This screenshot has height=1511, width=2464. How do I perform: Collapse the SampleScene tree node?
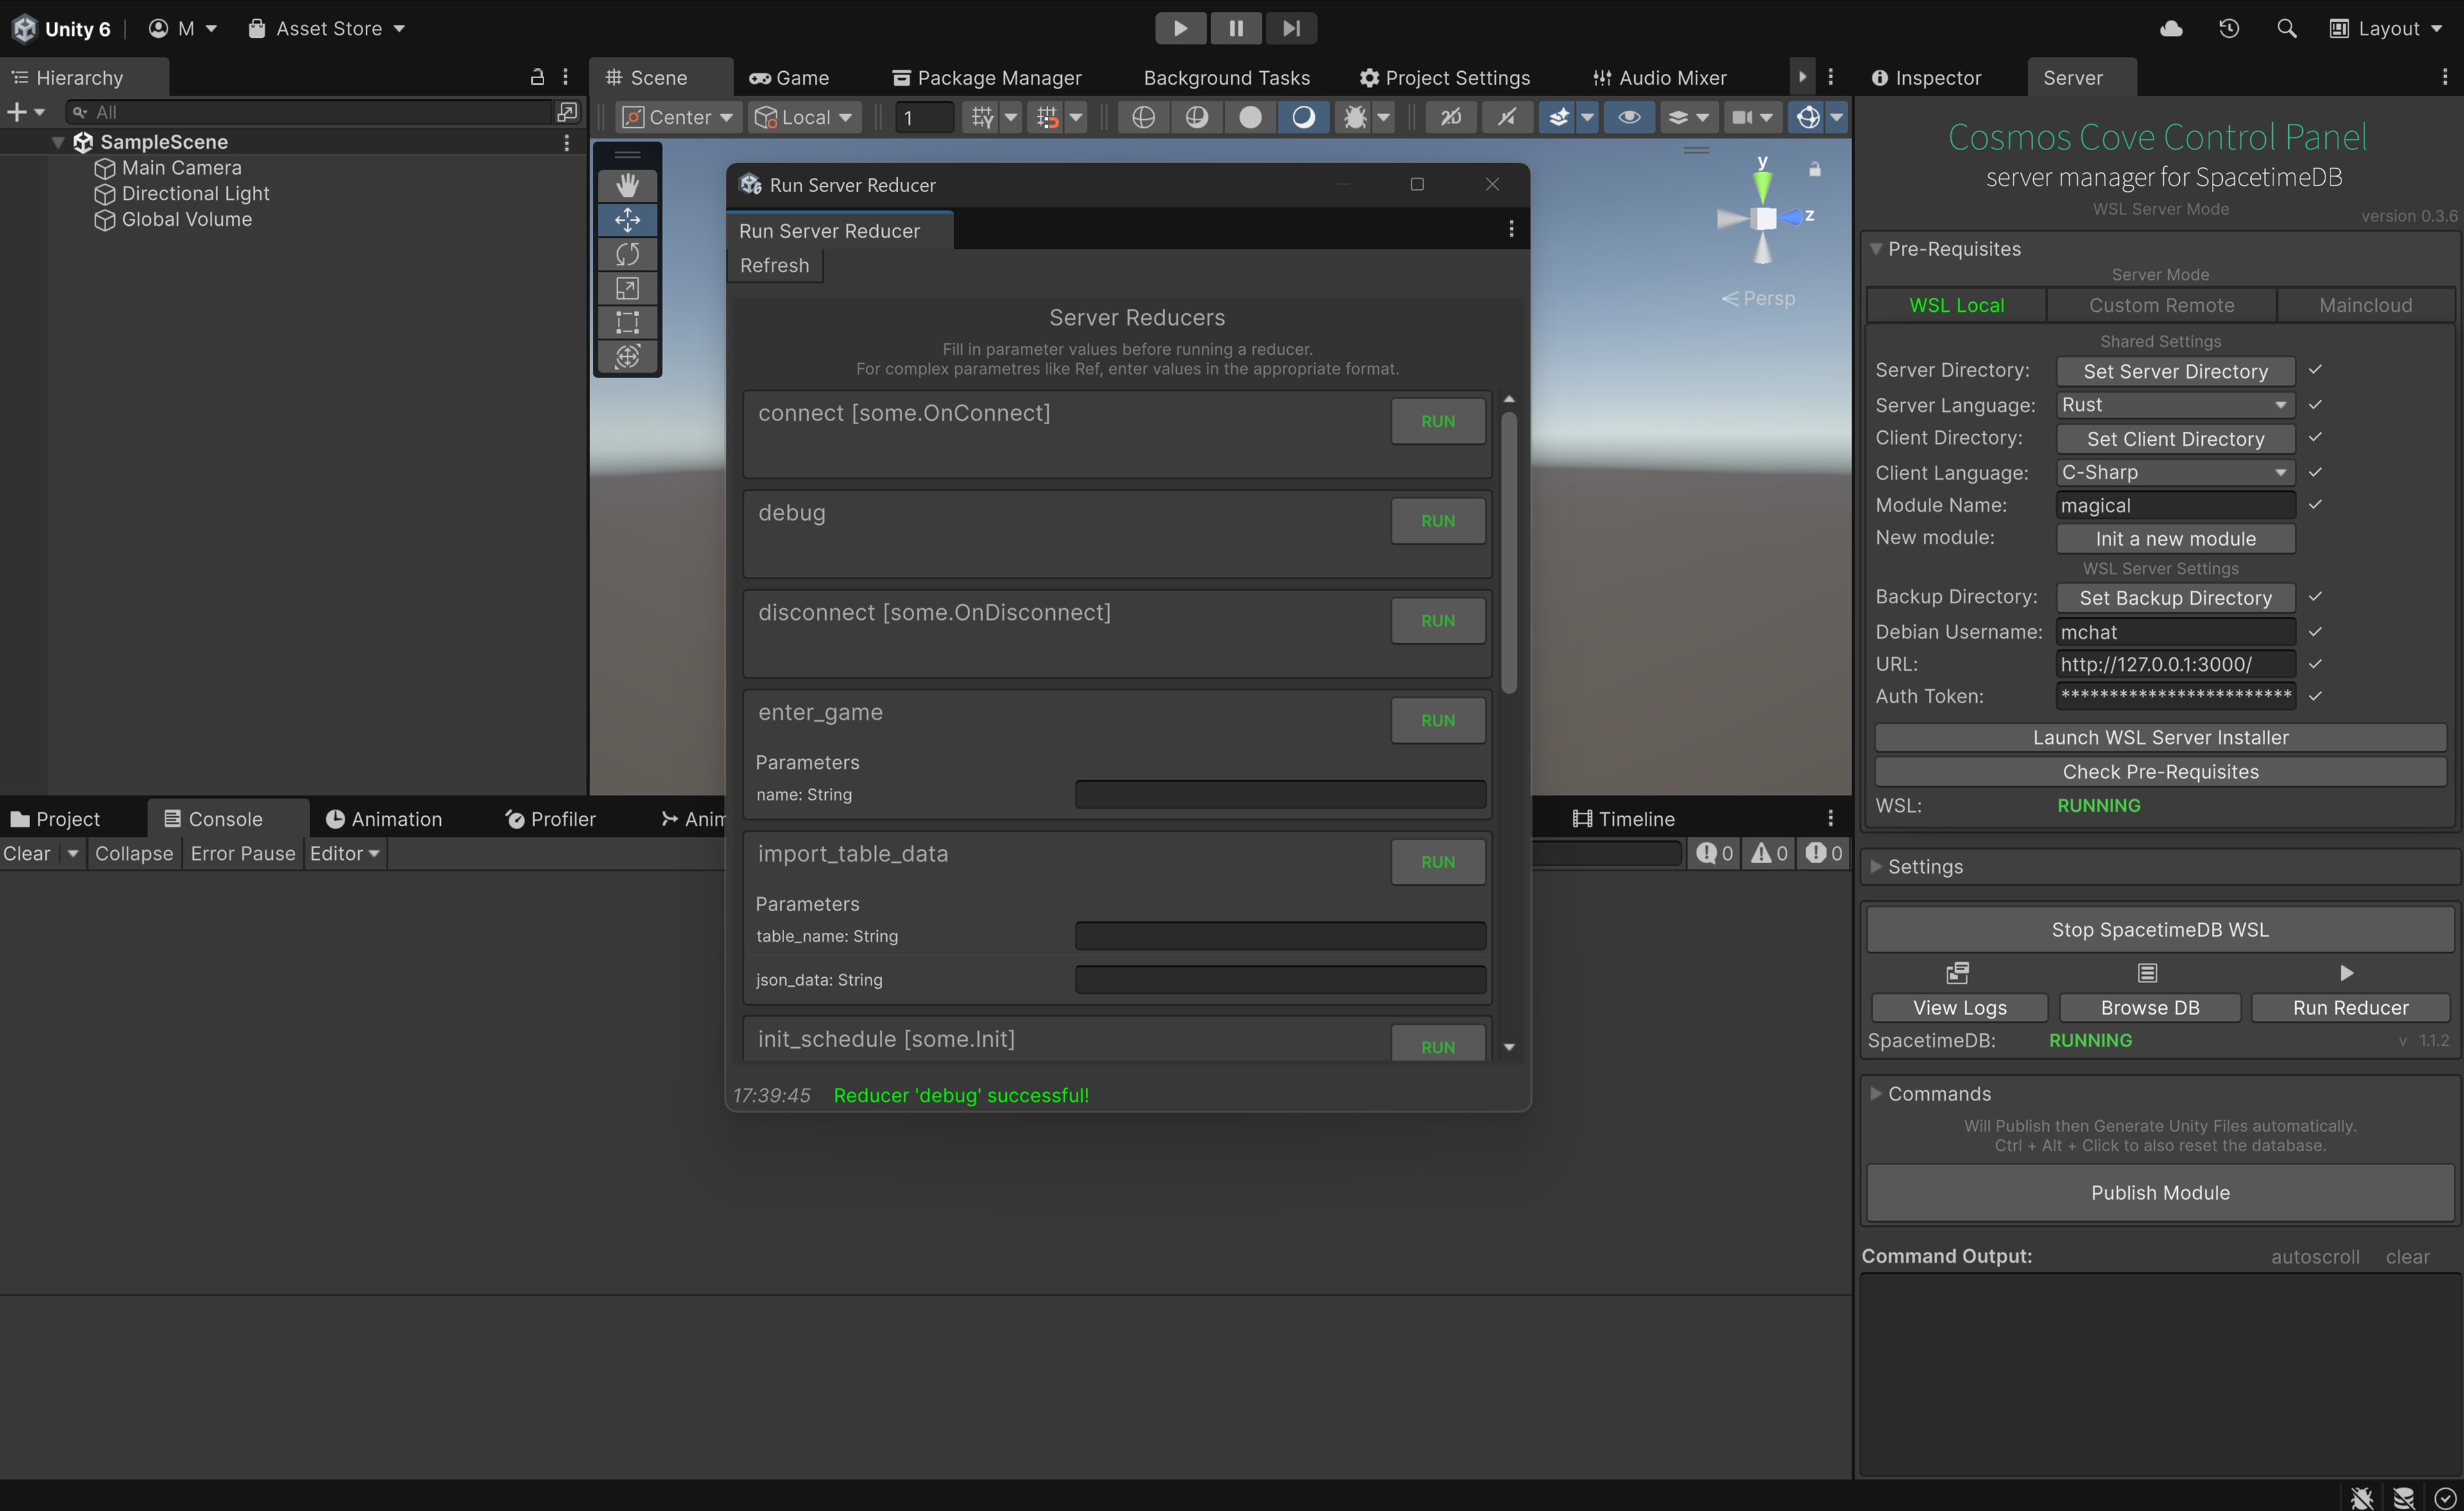(58, 142)
